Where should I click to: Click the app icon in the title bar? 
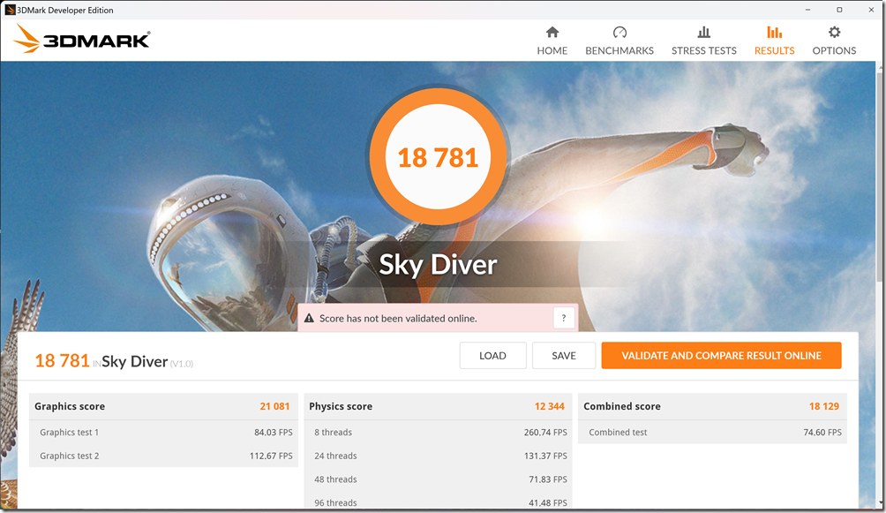pyautogui.click(x=9, y=9)
